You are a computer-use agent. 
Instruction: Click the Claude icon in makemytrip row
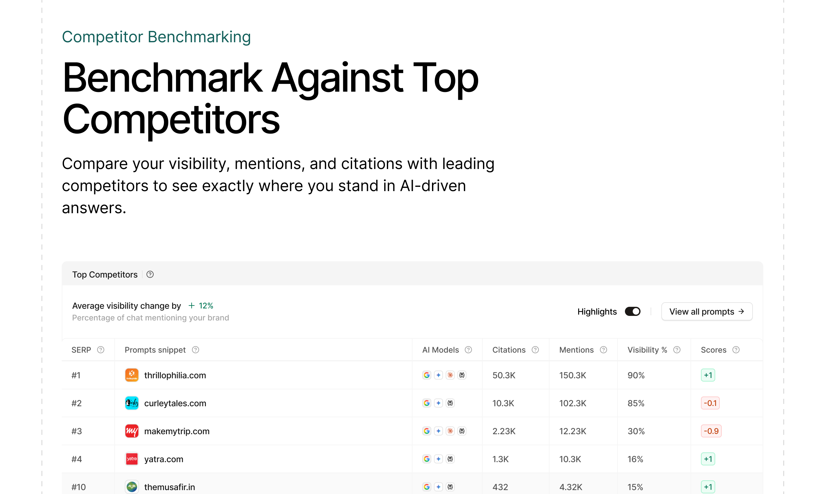450,431
